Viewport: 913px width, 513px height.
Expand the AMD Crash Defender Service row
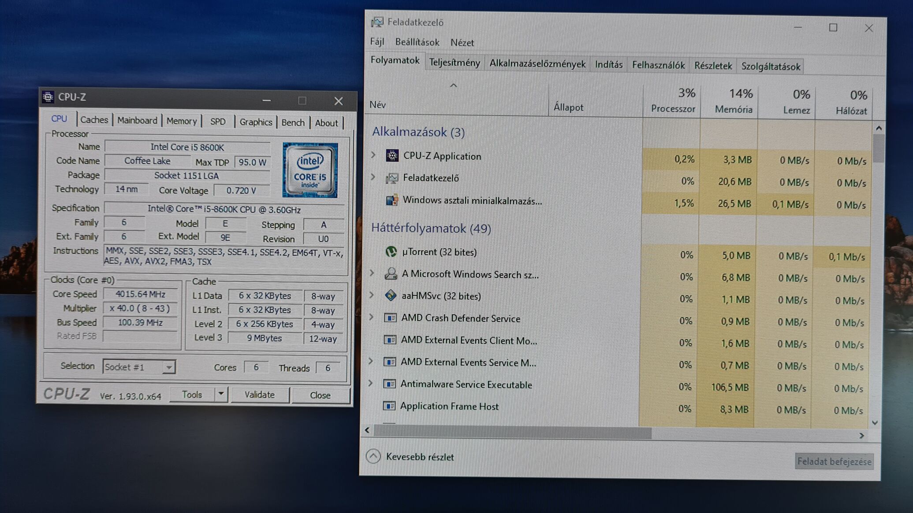pos(371,317)
